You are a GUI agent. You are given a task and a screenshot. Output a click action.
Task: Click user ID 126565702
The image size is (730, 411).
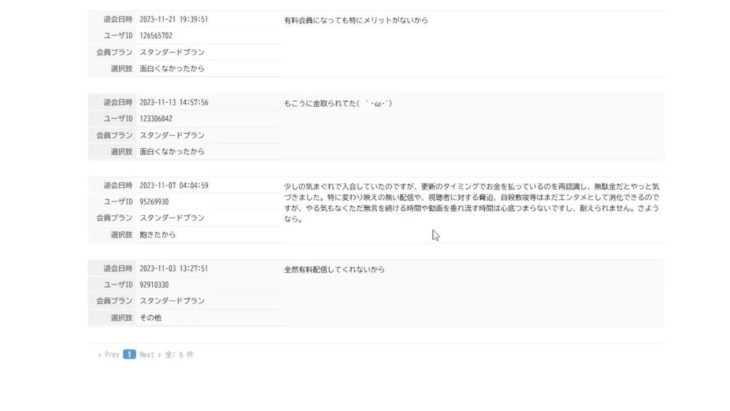click(x=156, y=35)
